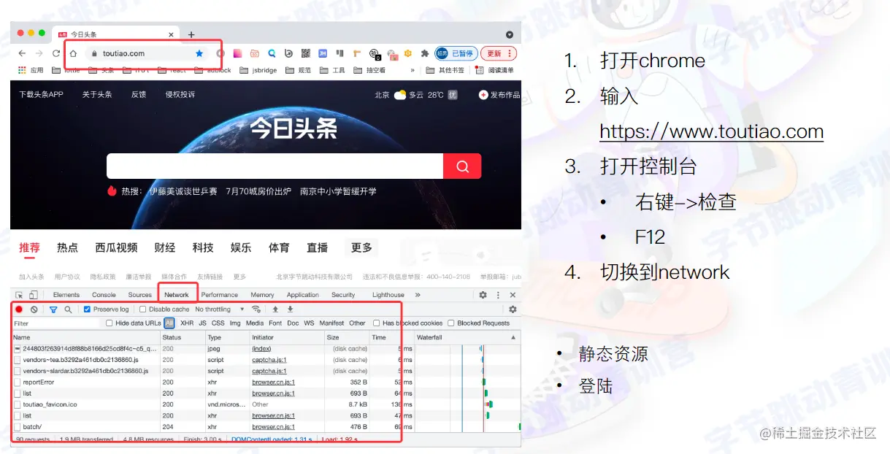The width and height of the screenshot is (890, 454).
Task: Open No throttling dropdown
Action: tap(220, 309)
